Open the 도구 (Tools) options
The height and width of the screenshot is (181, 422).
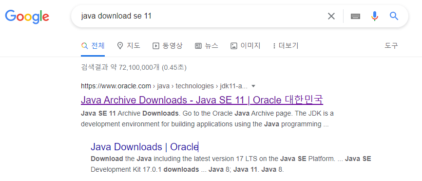point(391,46)
